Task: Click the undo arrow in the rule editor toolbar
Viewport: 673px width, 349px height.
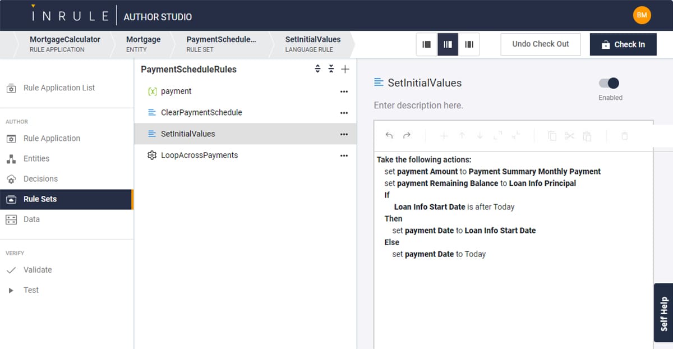Action: (x=389, y=136)
